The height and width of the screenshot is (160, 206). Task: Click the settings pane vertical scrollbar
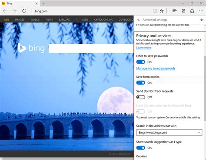(205, 89)
